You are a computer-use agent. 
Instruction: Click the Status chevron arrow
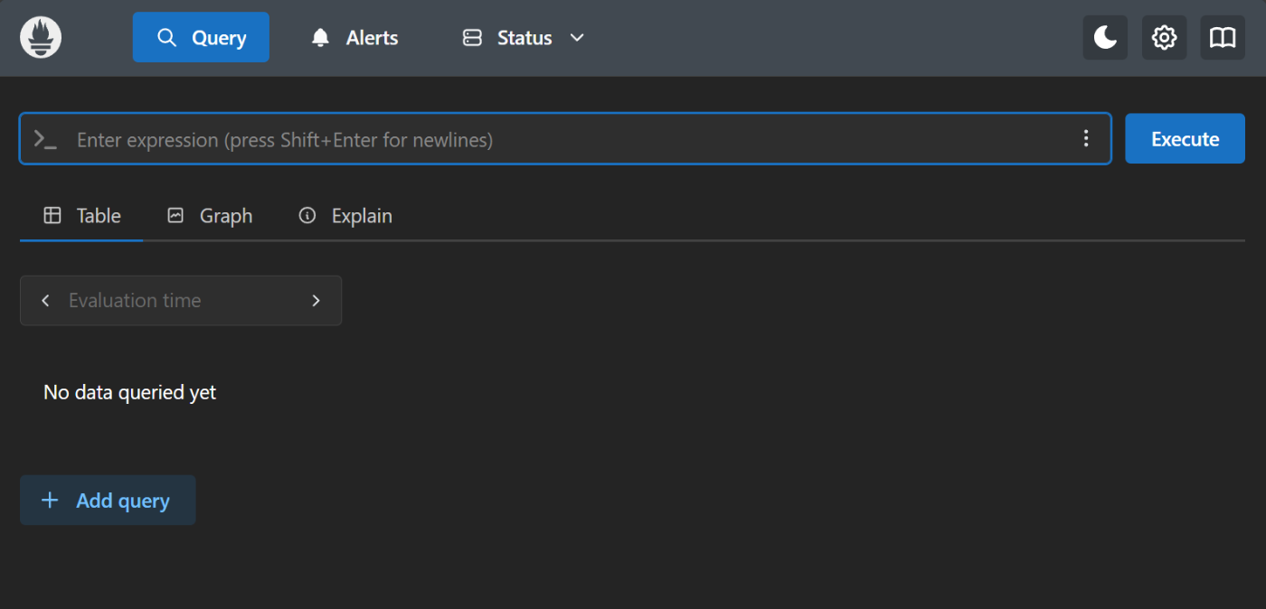577,38
